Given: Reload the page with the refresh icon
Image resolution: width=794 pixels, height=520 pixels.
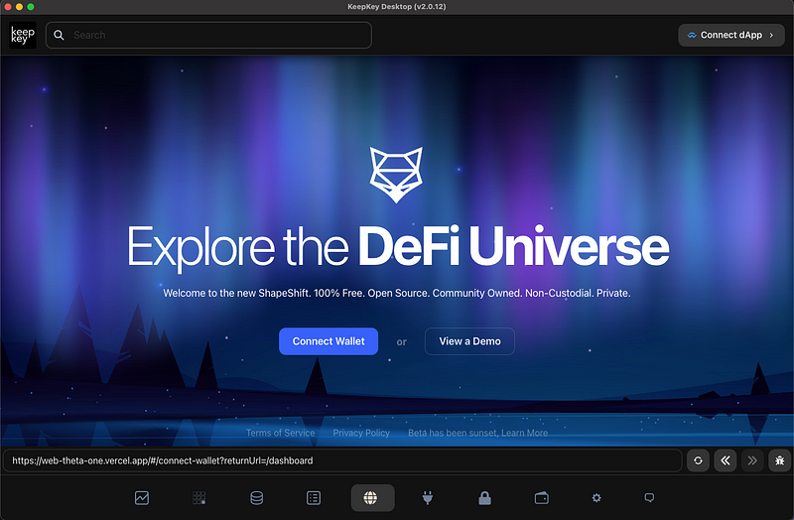Looking at the screenshot, I should (698, 460).
